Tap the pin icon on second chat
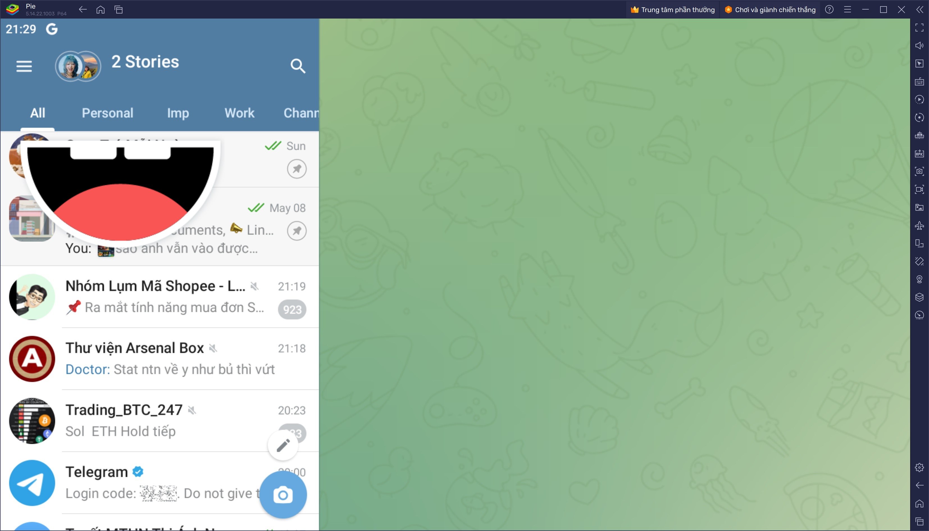 click(x=296, y=231)
